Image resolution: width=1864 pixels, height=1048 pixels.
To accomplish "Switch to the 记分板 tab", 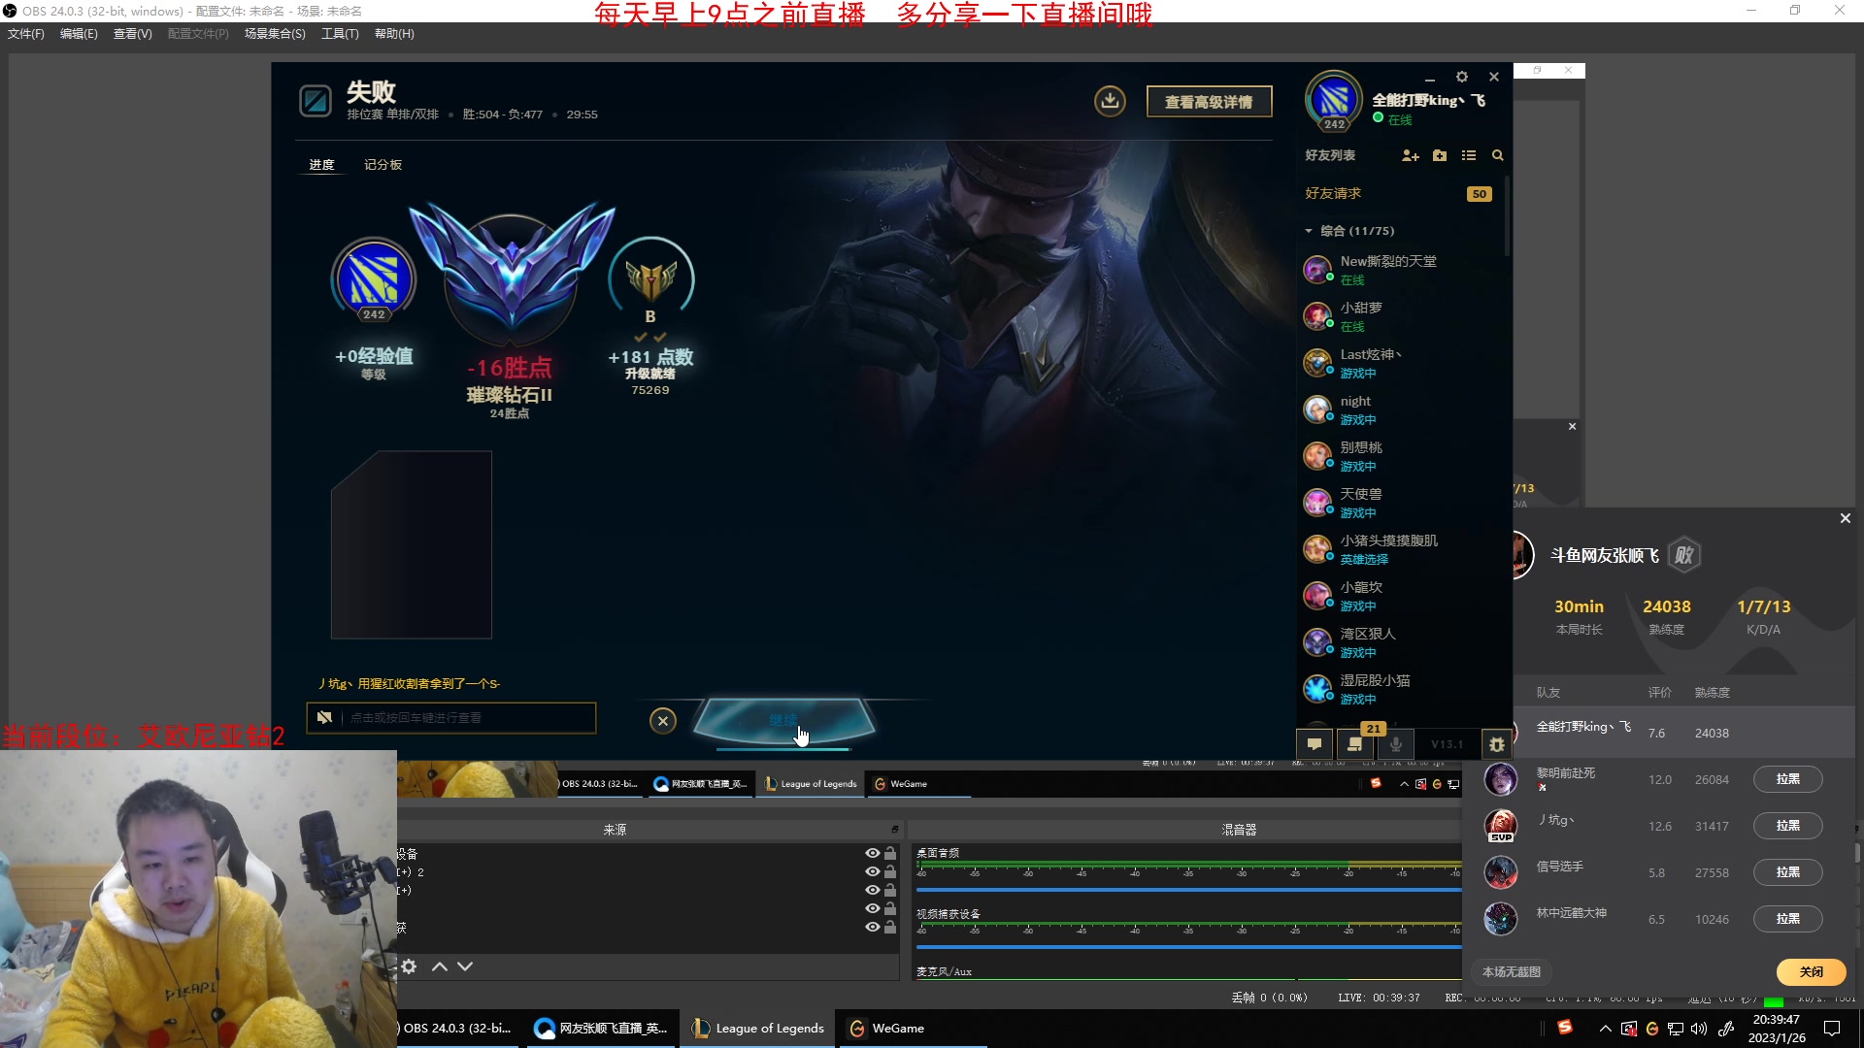I will coord(383,165).
